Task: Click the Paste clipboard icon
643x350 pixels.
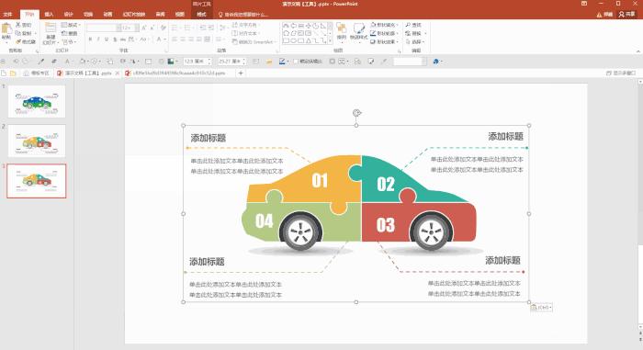Action: pyautogui.click(x=6, y=28)
